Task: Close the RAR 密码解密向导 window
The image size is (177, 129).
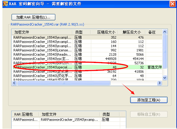Action: pos(173,4)
